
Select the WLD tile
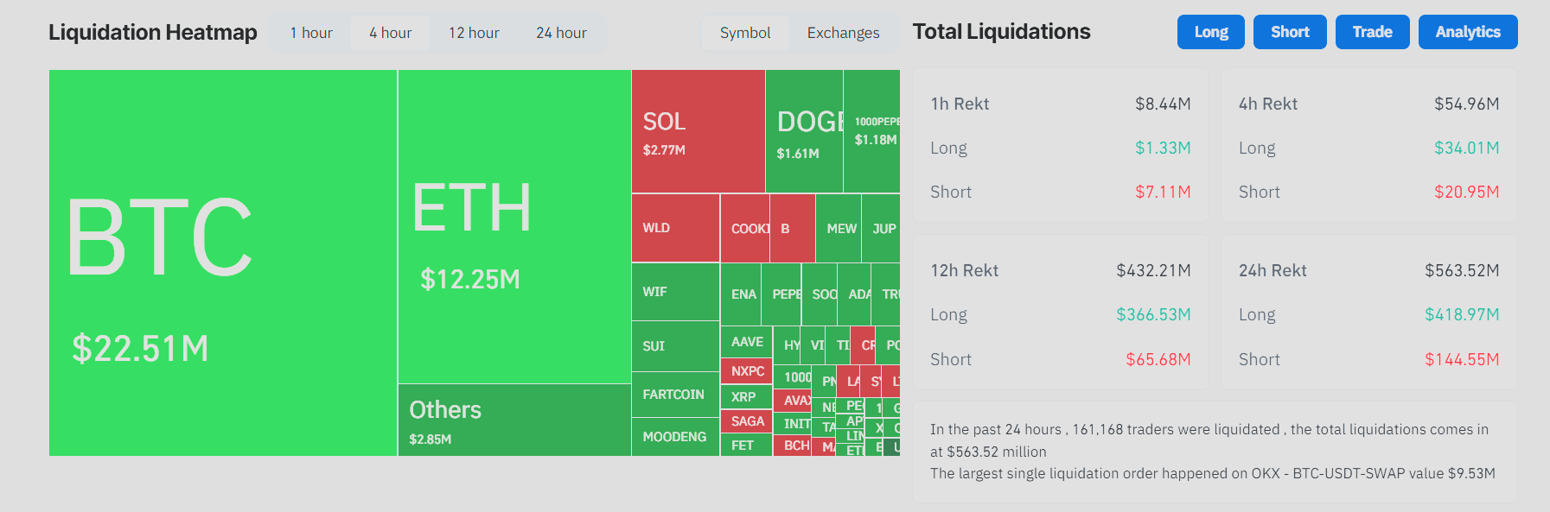[674, 228]
